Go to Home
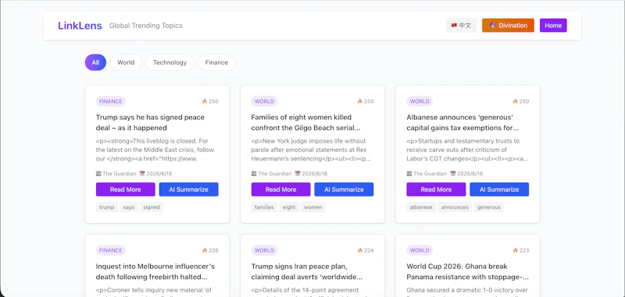The image size is (625, 297). point(553,26)
